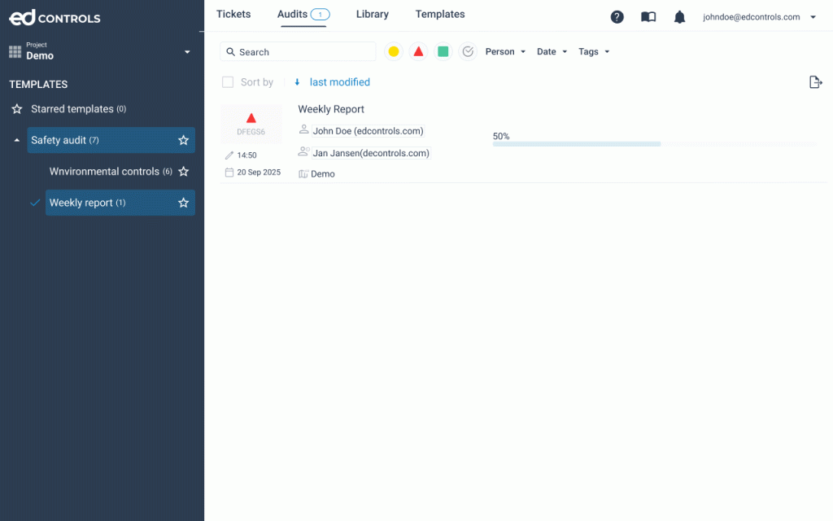This screenshot has height=521, width=833.
Task: Click the export audits icon
Action: tap(815, 82)
